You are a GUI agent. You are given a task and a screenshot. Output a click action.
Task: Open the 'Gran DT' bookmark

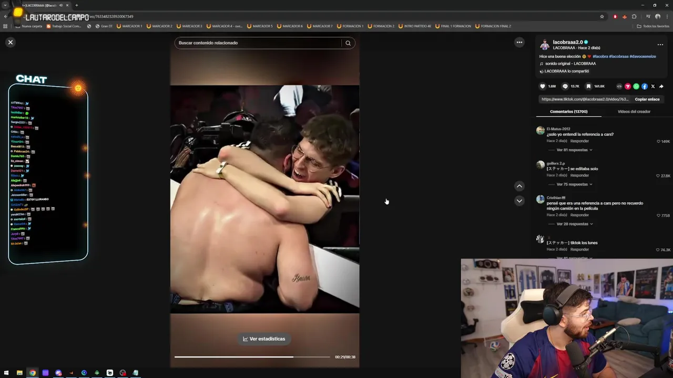coord(104,26)
